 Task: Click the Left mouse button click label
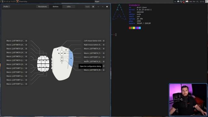[x=93, y=41]
